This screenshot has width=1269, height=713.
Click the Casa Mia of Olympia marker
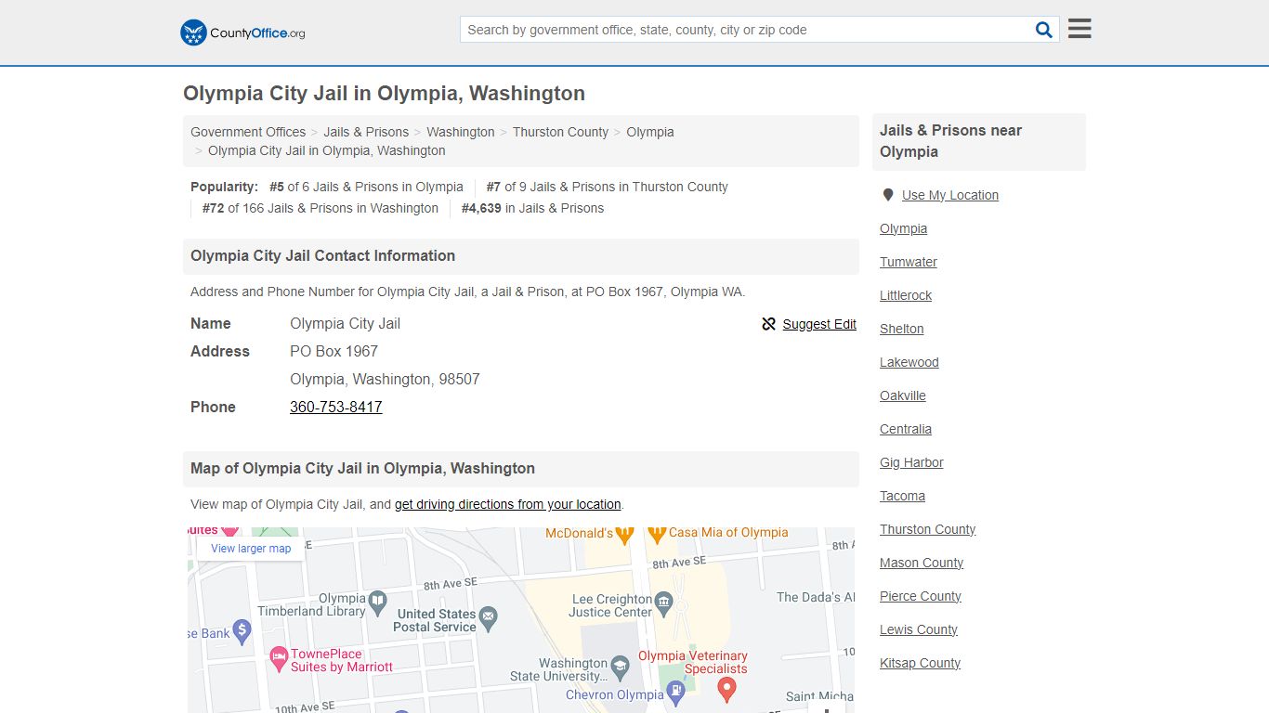[657, 535]
